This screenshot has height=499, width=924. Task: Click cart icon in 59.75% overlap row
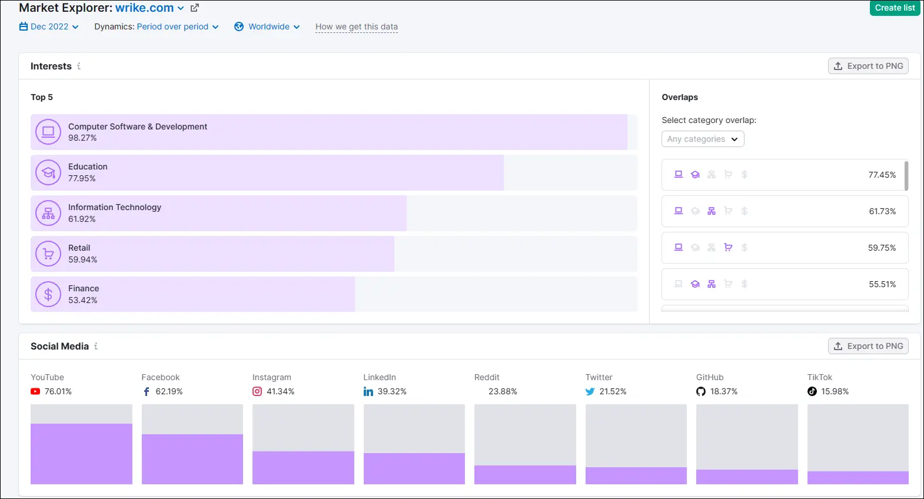coord(728,248)
